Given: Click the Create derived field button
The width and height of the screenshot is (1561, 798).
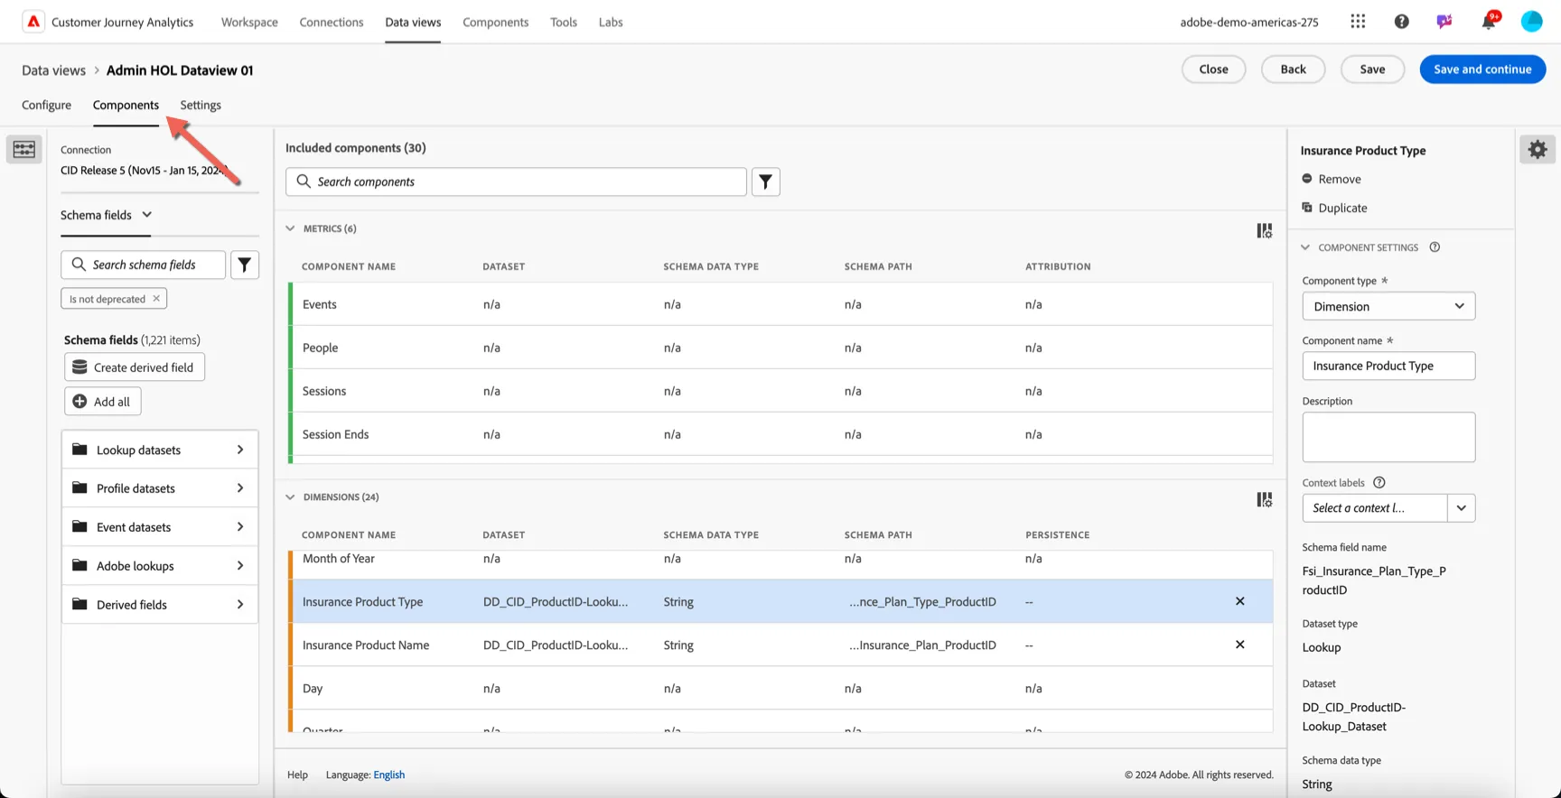Looking at the screenshot, I should (135, 367).
